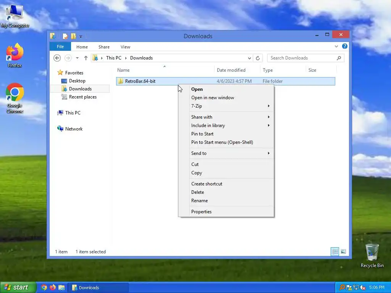Click the Action Center flag tray icon
This screenshot has height=293, width=391.
(349, 287)
